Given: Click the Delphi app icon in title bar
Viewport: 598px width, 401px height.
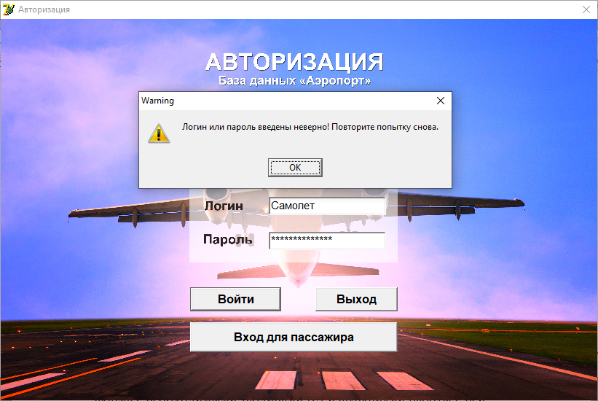Looking at the screenshot, I should [x=9, y=9].
